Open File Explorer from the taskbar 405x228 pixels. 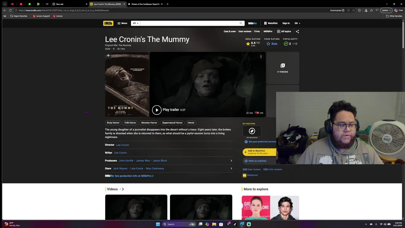[214, 224]
